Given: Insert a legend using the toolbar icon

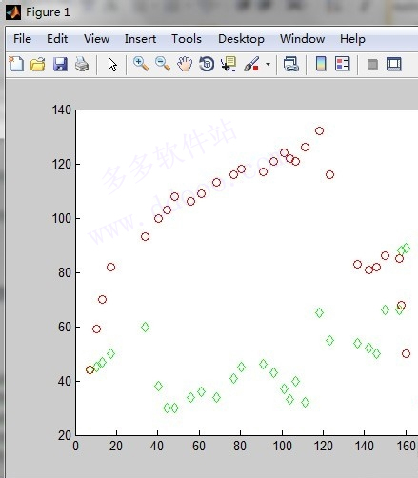Looking at the screenshot, I should [343, 64].
